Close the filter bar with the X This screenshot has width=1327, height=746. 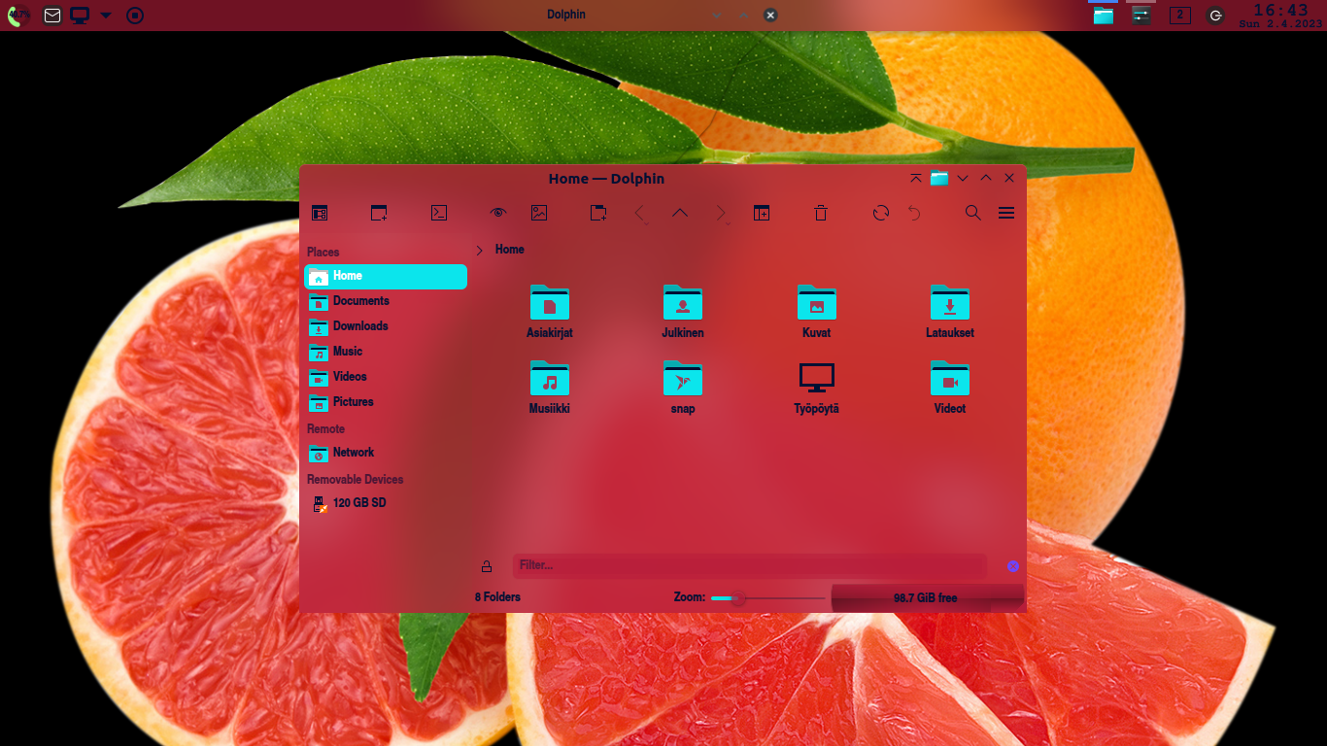pyautogui.click(x=1013, y=566)
